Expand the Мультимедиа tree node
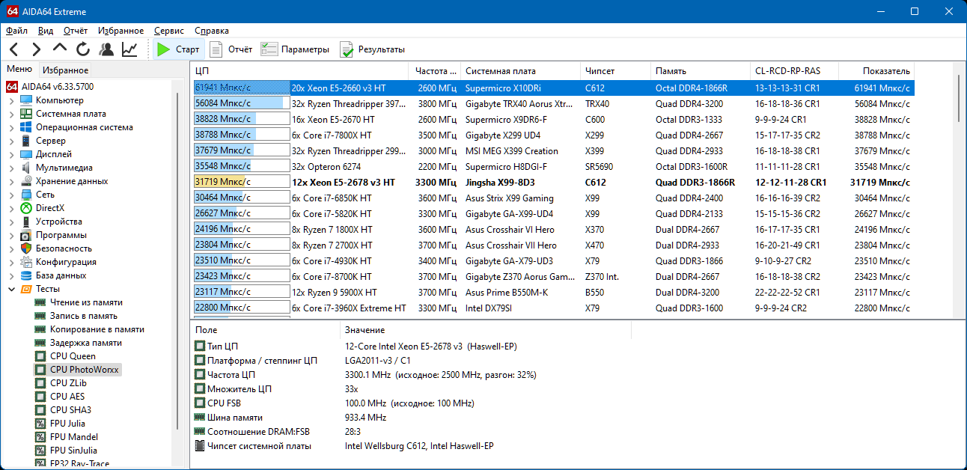 tap(11, 168)
